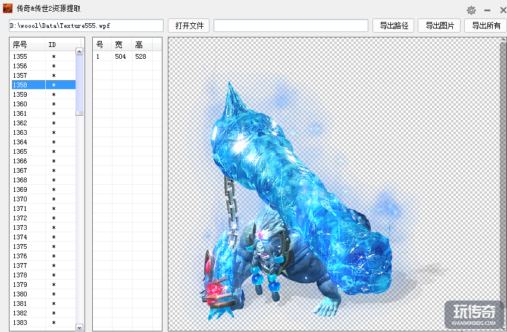The image size is (507, 332).
Task: Select list row 1373
Action: 43,227
